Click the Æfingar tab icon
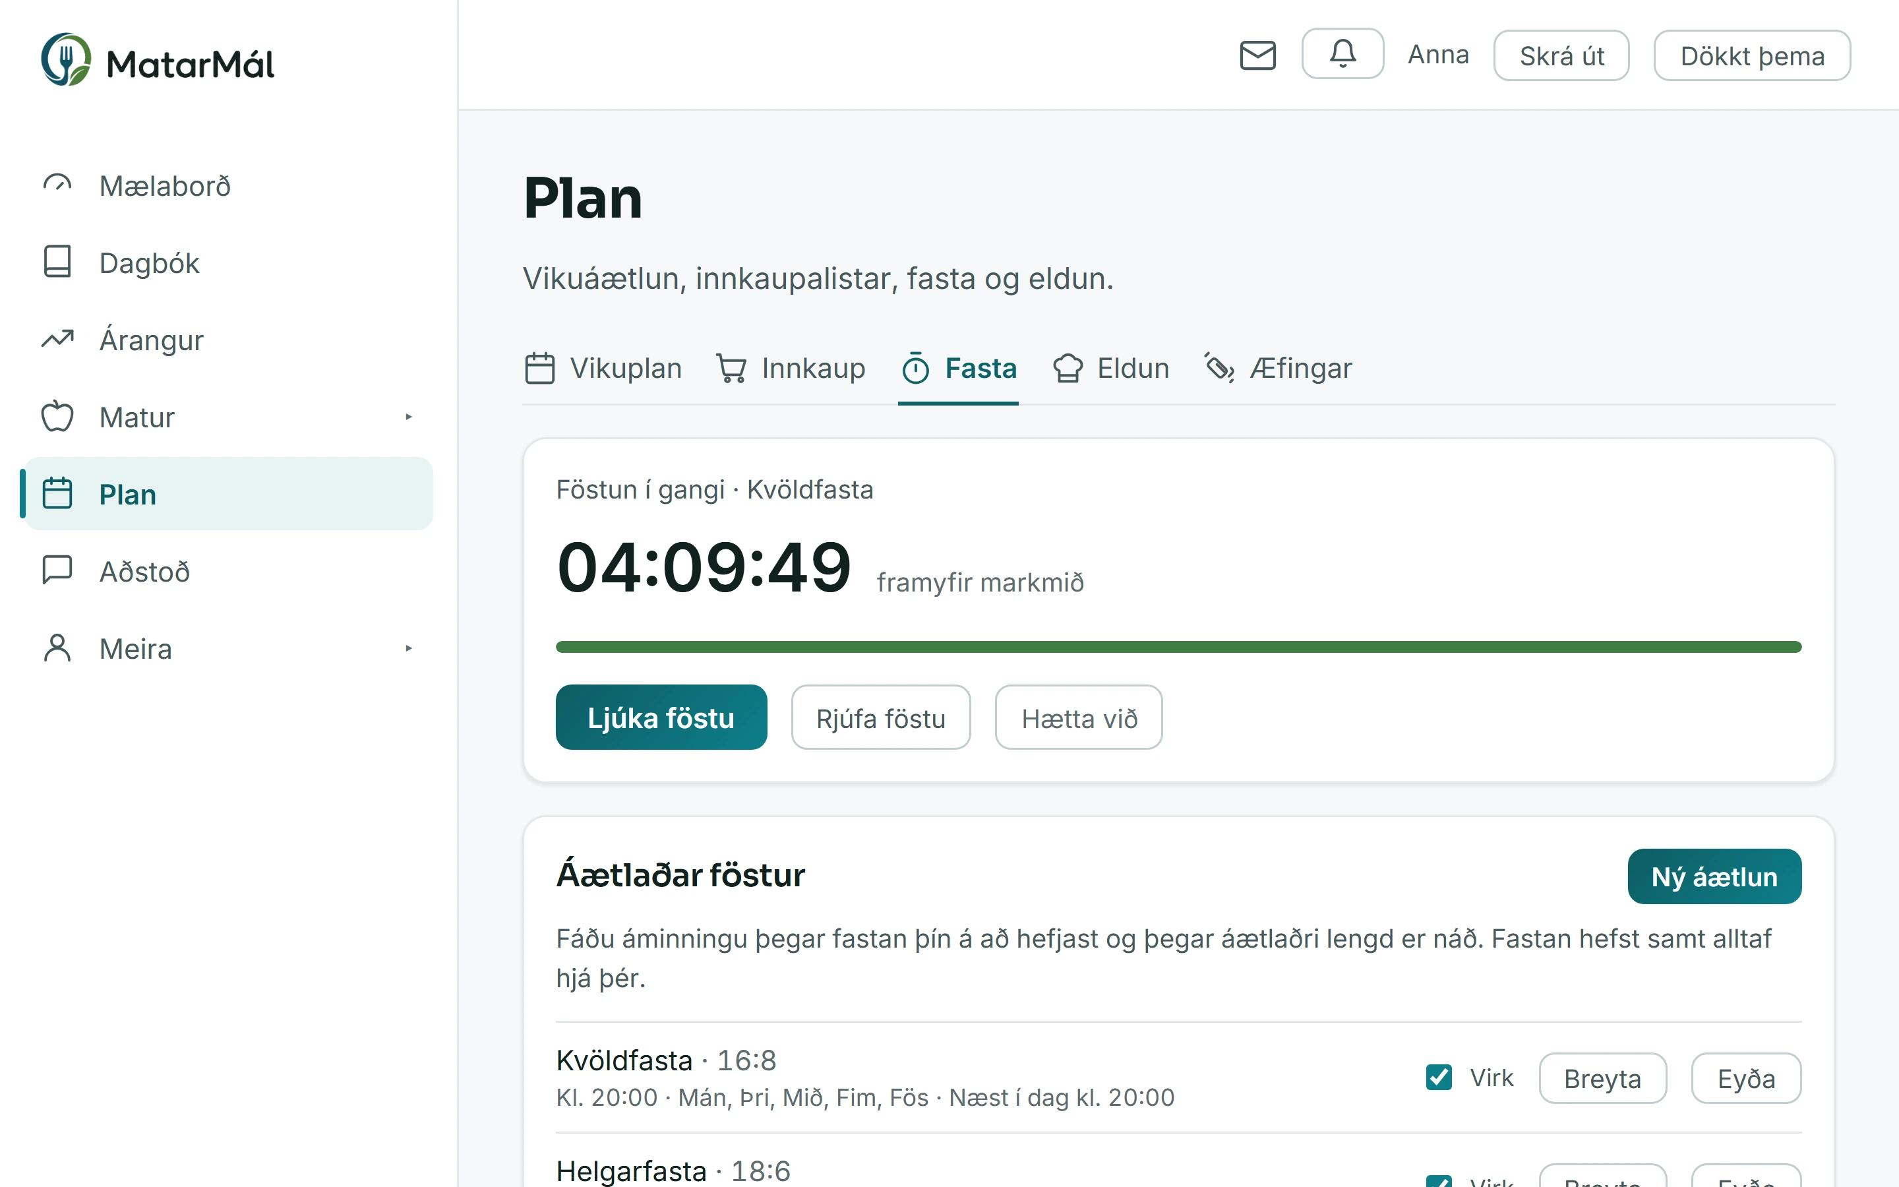This screenshot has width=1899, height=1187. (1219, 367)
